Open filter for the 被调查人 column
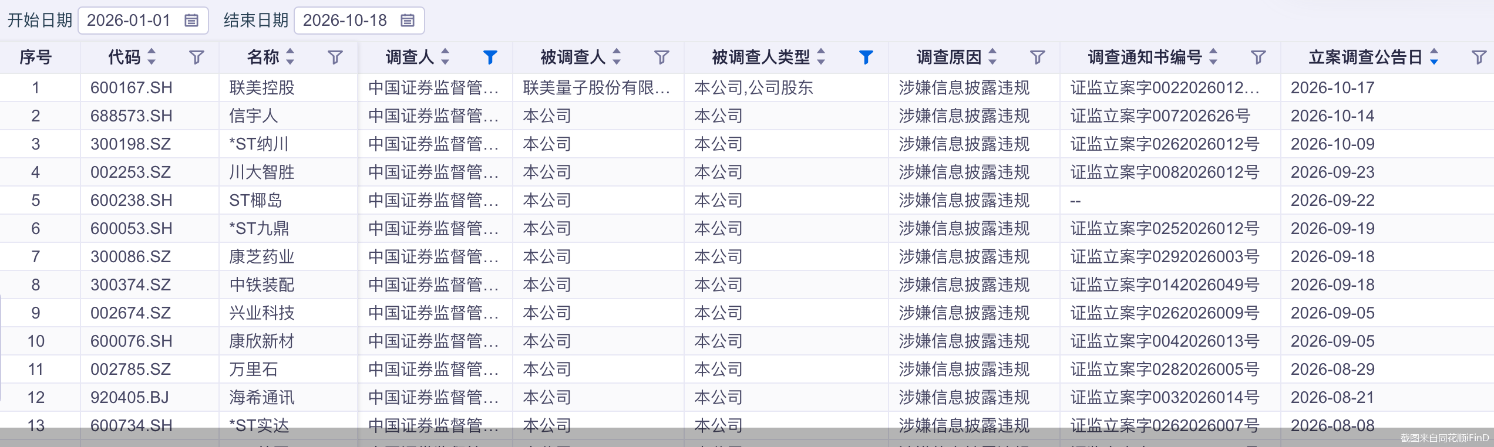Image resolution: width=1494 pixels, height=447 pixels. tap(662, 57)
